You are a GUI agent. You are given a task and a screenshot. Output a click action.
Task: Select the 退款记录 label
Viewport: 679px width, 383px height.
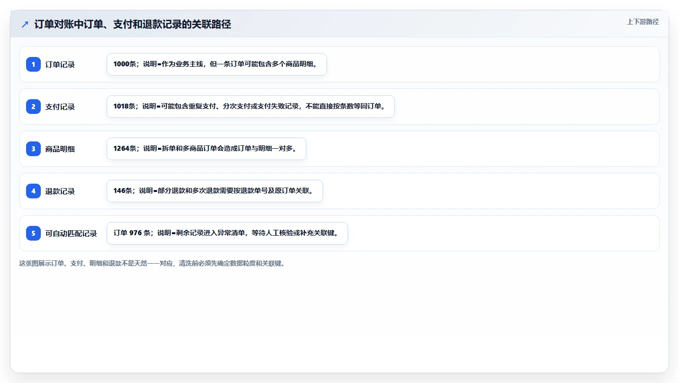[x=60, y=191]
